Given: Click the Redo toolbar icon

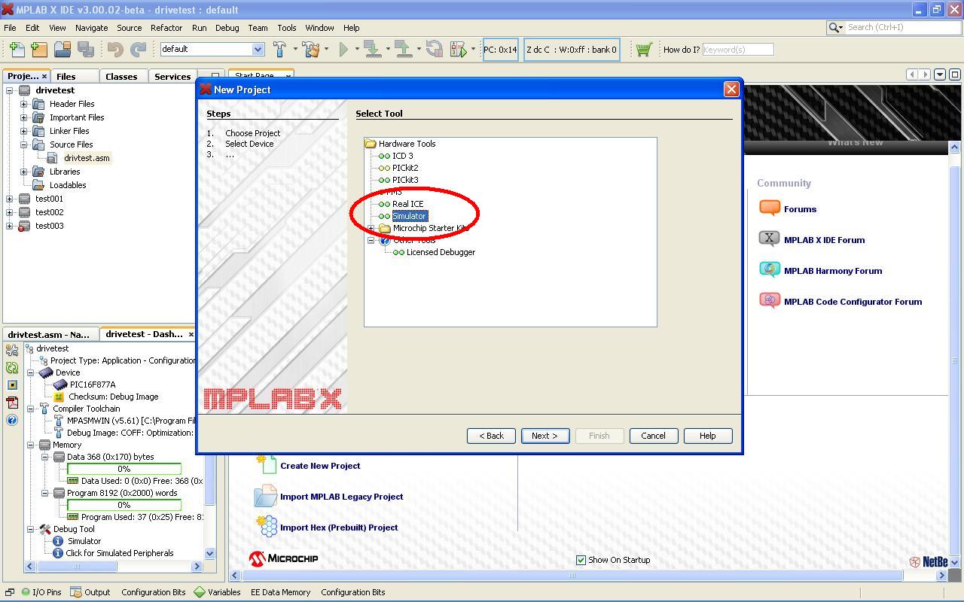Looking at the screenshot, I should pyautogui.click(x=139, y=50).
